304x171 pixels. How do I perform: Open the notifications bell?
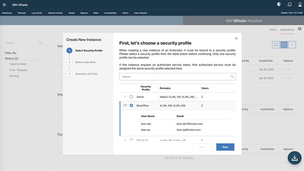[x=289, y=4]
